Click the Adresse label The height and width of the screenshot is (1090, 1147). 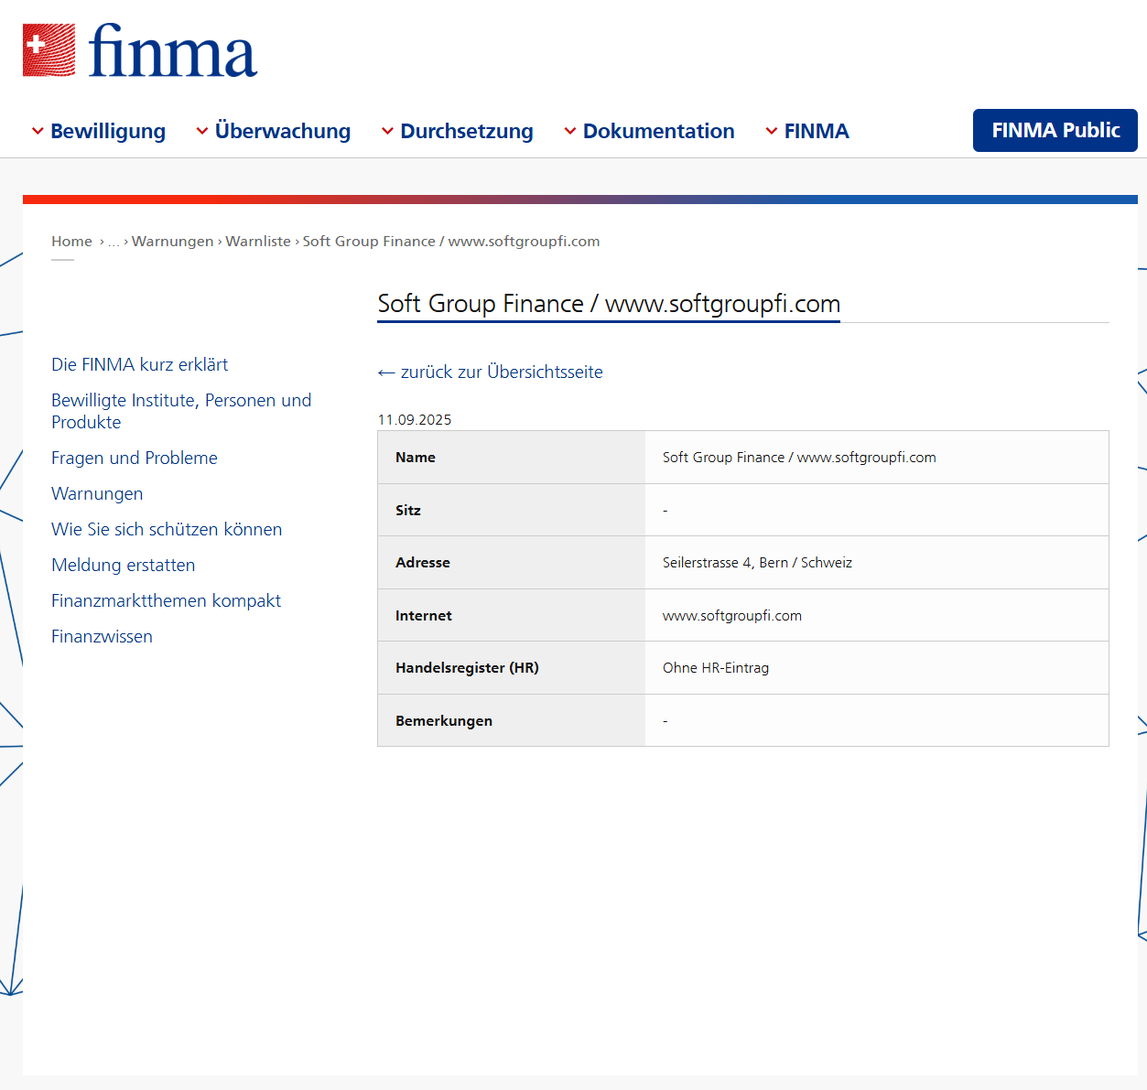point(423,563)
